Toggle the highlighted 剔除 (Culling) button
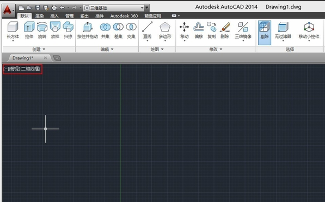This screenshot has height=202, width=325. pos(265,33)
